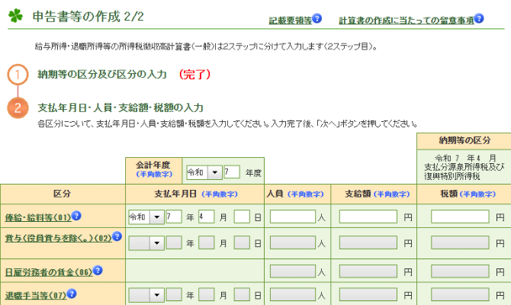Click the 俸給・給料等(01) link
Screen dimensions: 511x305
pos(37,217)
